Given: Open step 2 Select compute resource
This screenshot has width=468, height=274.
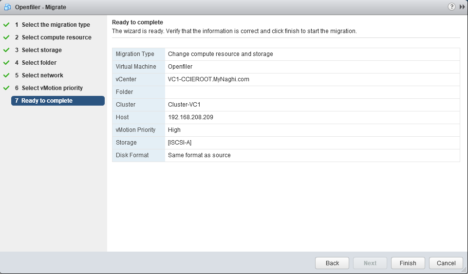Looking at the screenshot, I should pos(56,37).
